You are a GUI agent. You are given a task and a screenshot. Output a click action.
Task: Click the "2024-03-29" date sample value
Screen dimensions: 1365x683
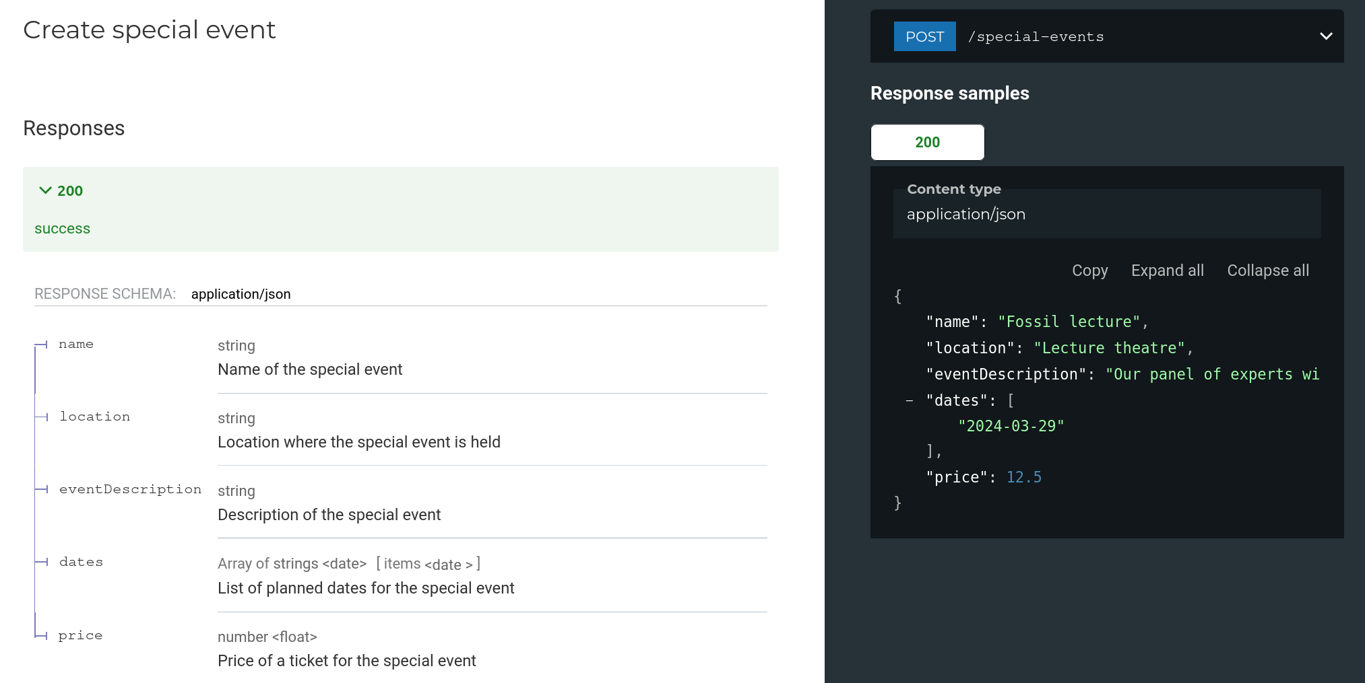[x=1011, y=427]
